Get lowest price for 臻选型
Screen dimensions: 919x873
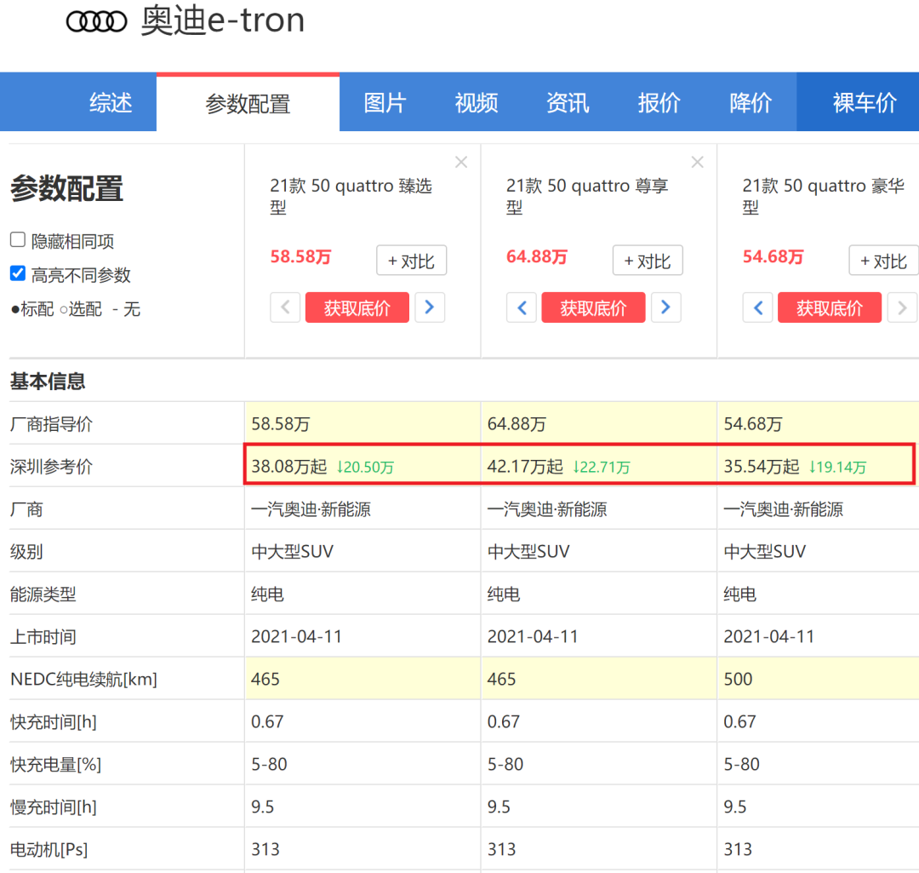coord(357,307)
